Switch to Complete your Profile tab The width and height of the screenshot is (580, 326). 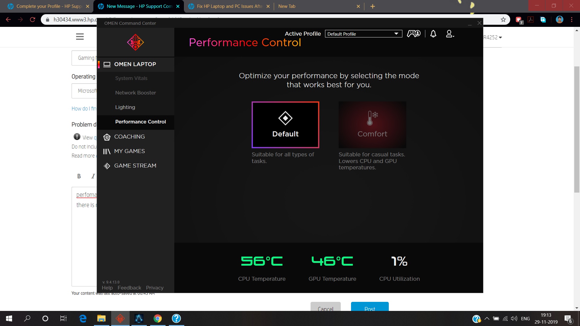coord(49,6)
